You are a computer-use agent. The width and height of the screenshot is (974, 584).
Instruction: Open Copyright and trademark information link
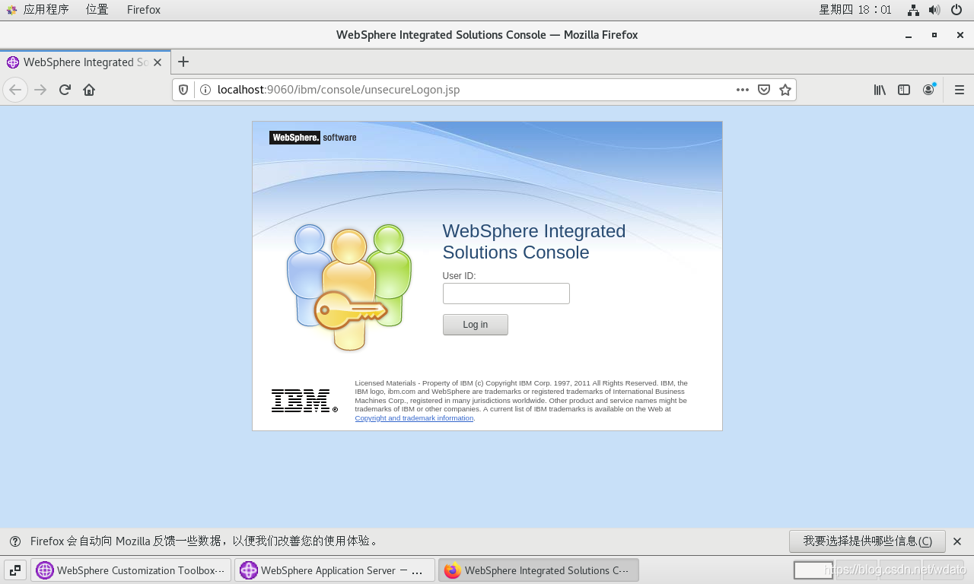point(414,418)
